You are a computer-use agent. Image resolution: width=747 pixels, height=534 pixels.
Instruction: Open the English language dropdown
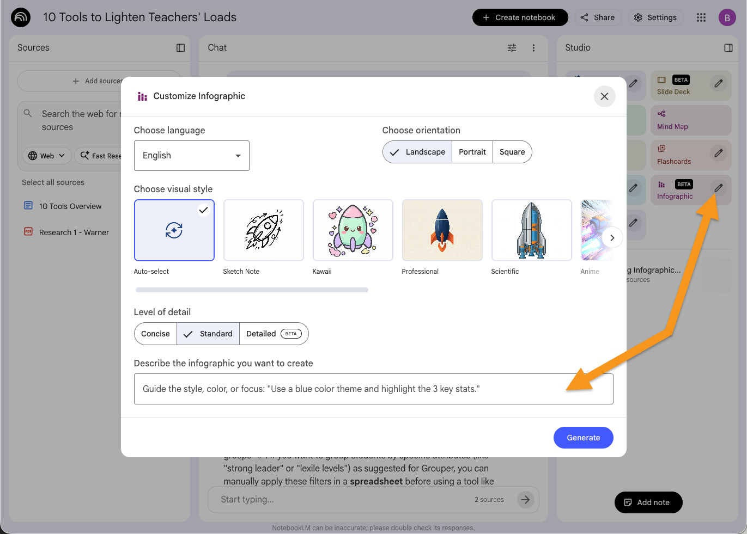[191, 156]
